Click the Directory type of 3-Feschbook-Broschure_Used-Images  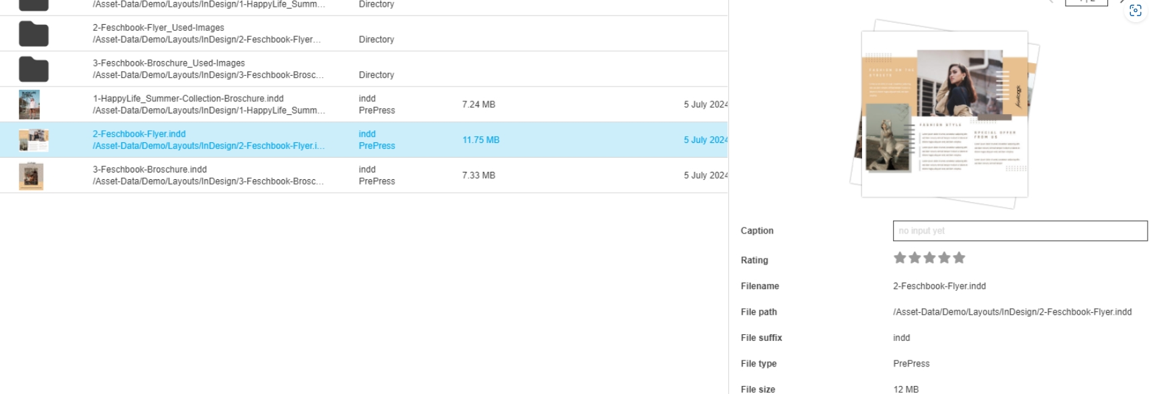[x=376, y=75]
